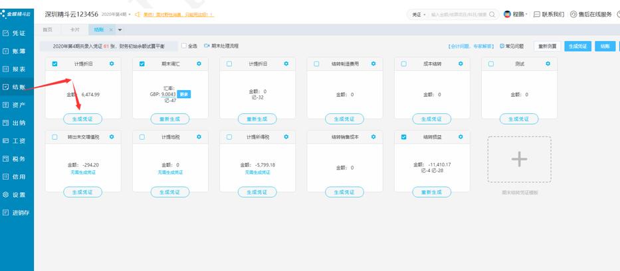620x271 pixels.
Task: Click 生成凭证 on 计提所得税 card
Action: click(x=257, y=192)
